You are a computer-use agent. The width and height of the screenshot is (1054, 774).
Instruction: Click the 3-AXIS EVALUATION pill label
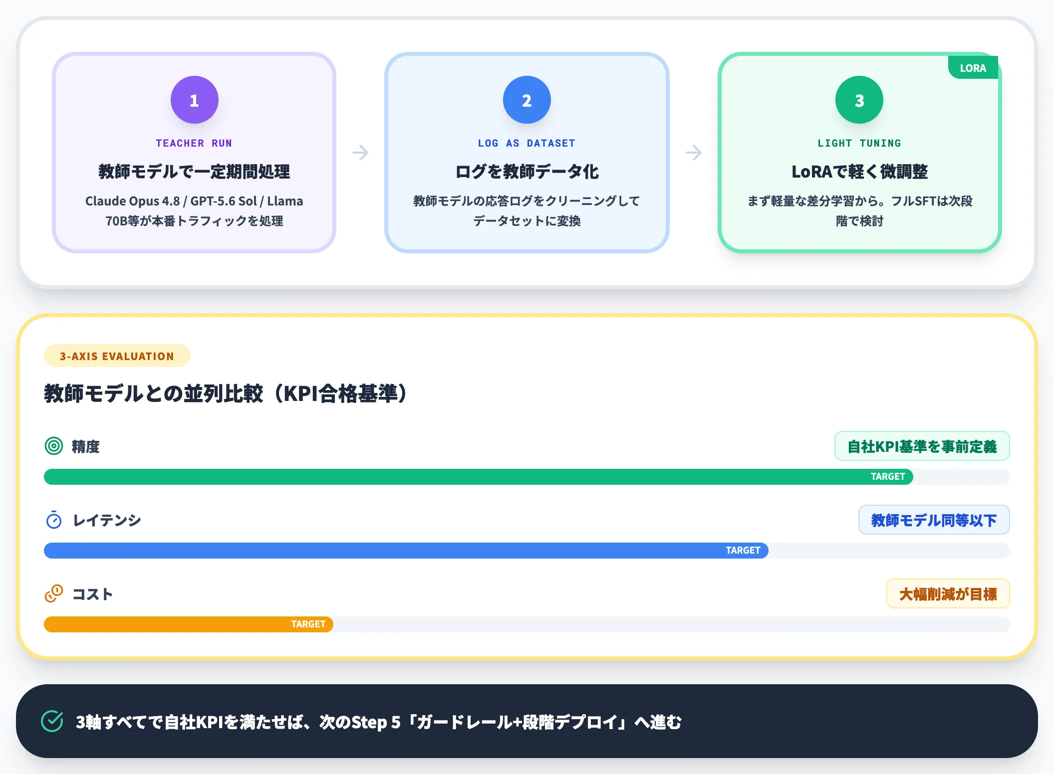coord(117,356)
